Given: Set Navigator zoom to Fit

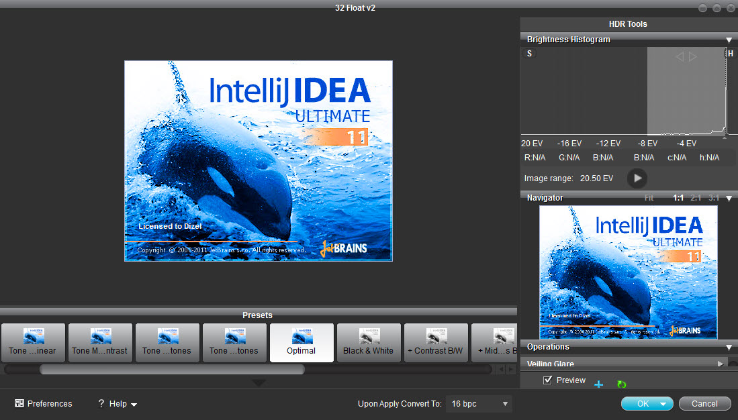Looking at the screenshot, I should pyautogui.click(x=649, y=198).
